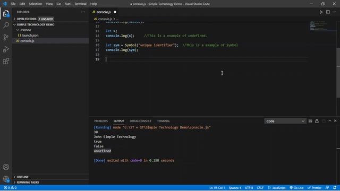
Task: Open the Selection menu
Action: (36, 4)
